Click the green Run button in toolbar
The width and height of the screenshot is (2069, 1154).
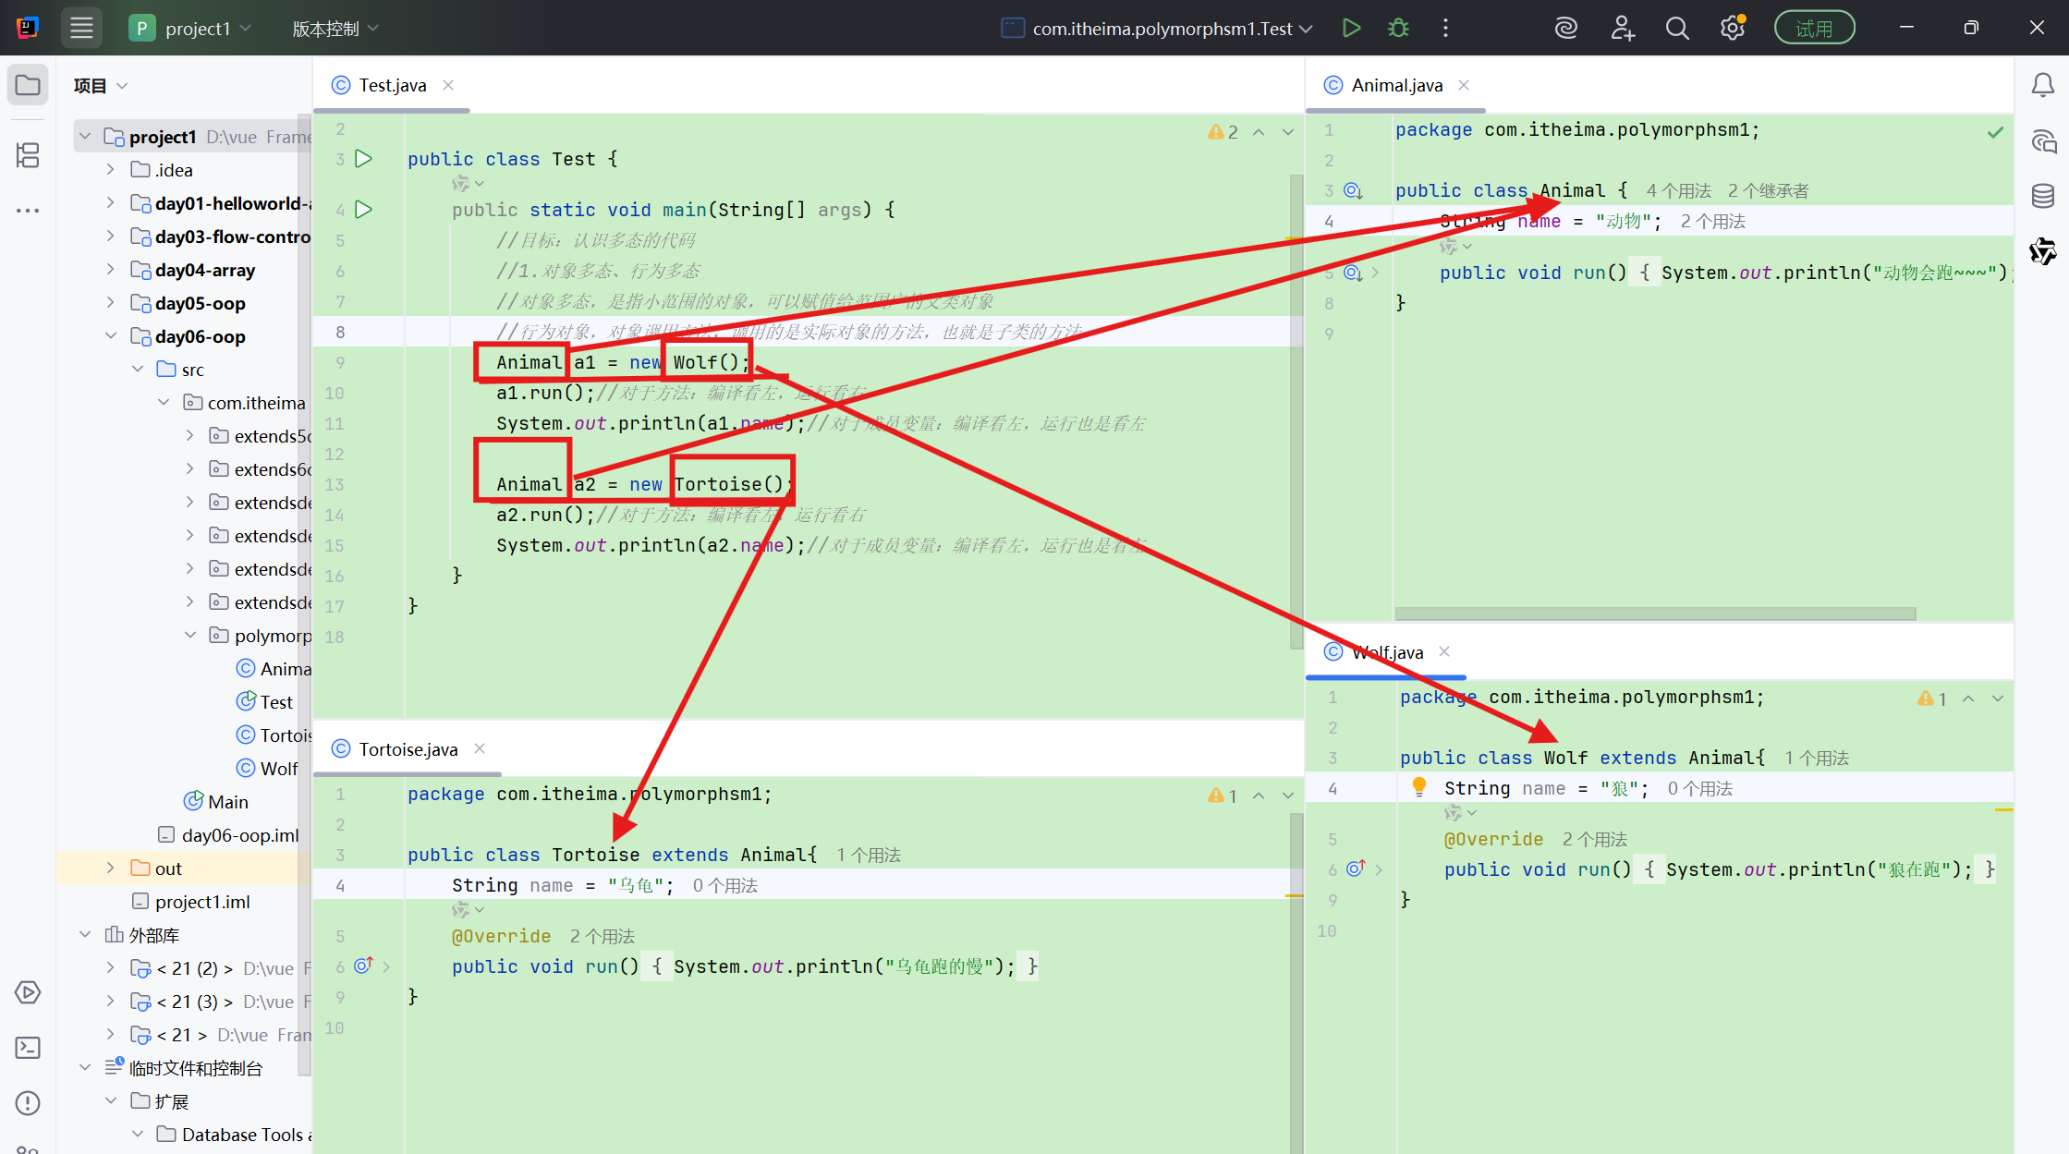[x=1351, y=28]
